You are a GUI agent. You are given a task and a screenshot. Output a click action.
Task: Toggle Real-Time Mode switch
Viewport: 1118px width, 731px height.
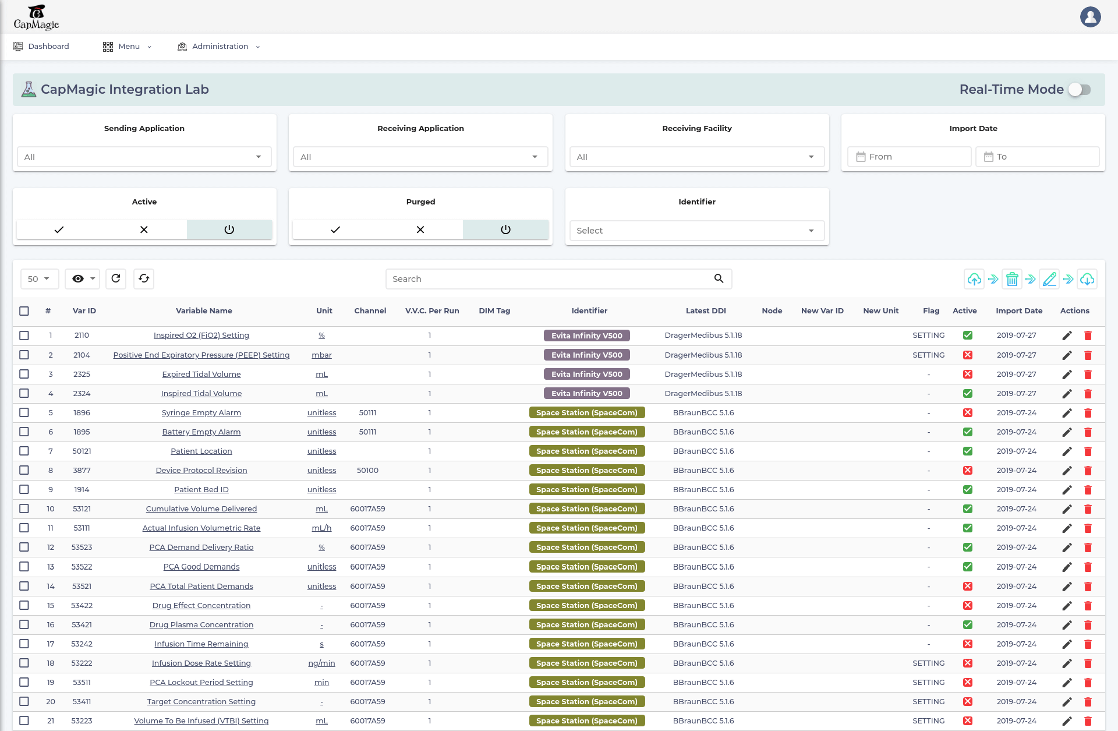pyautogui.click(x=1080, y=90)
